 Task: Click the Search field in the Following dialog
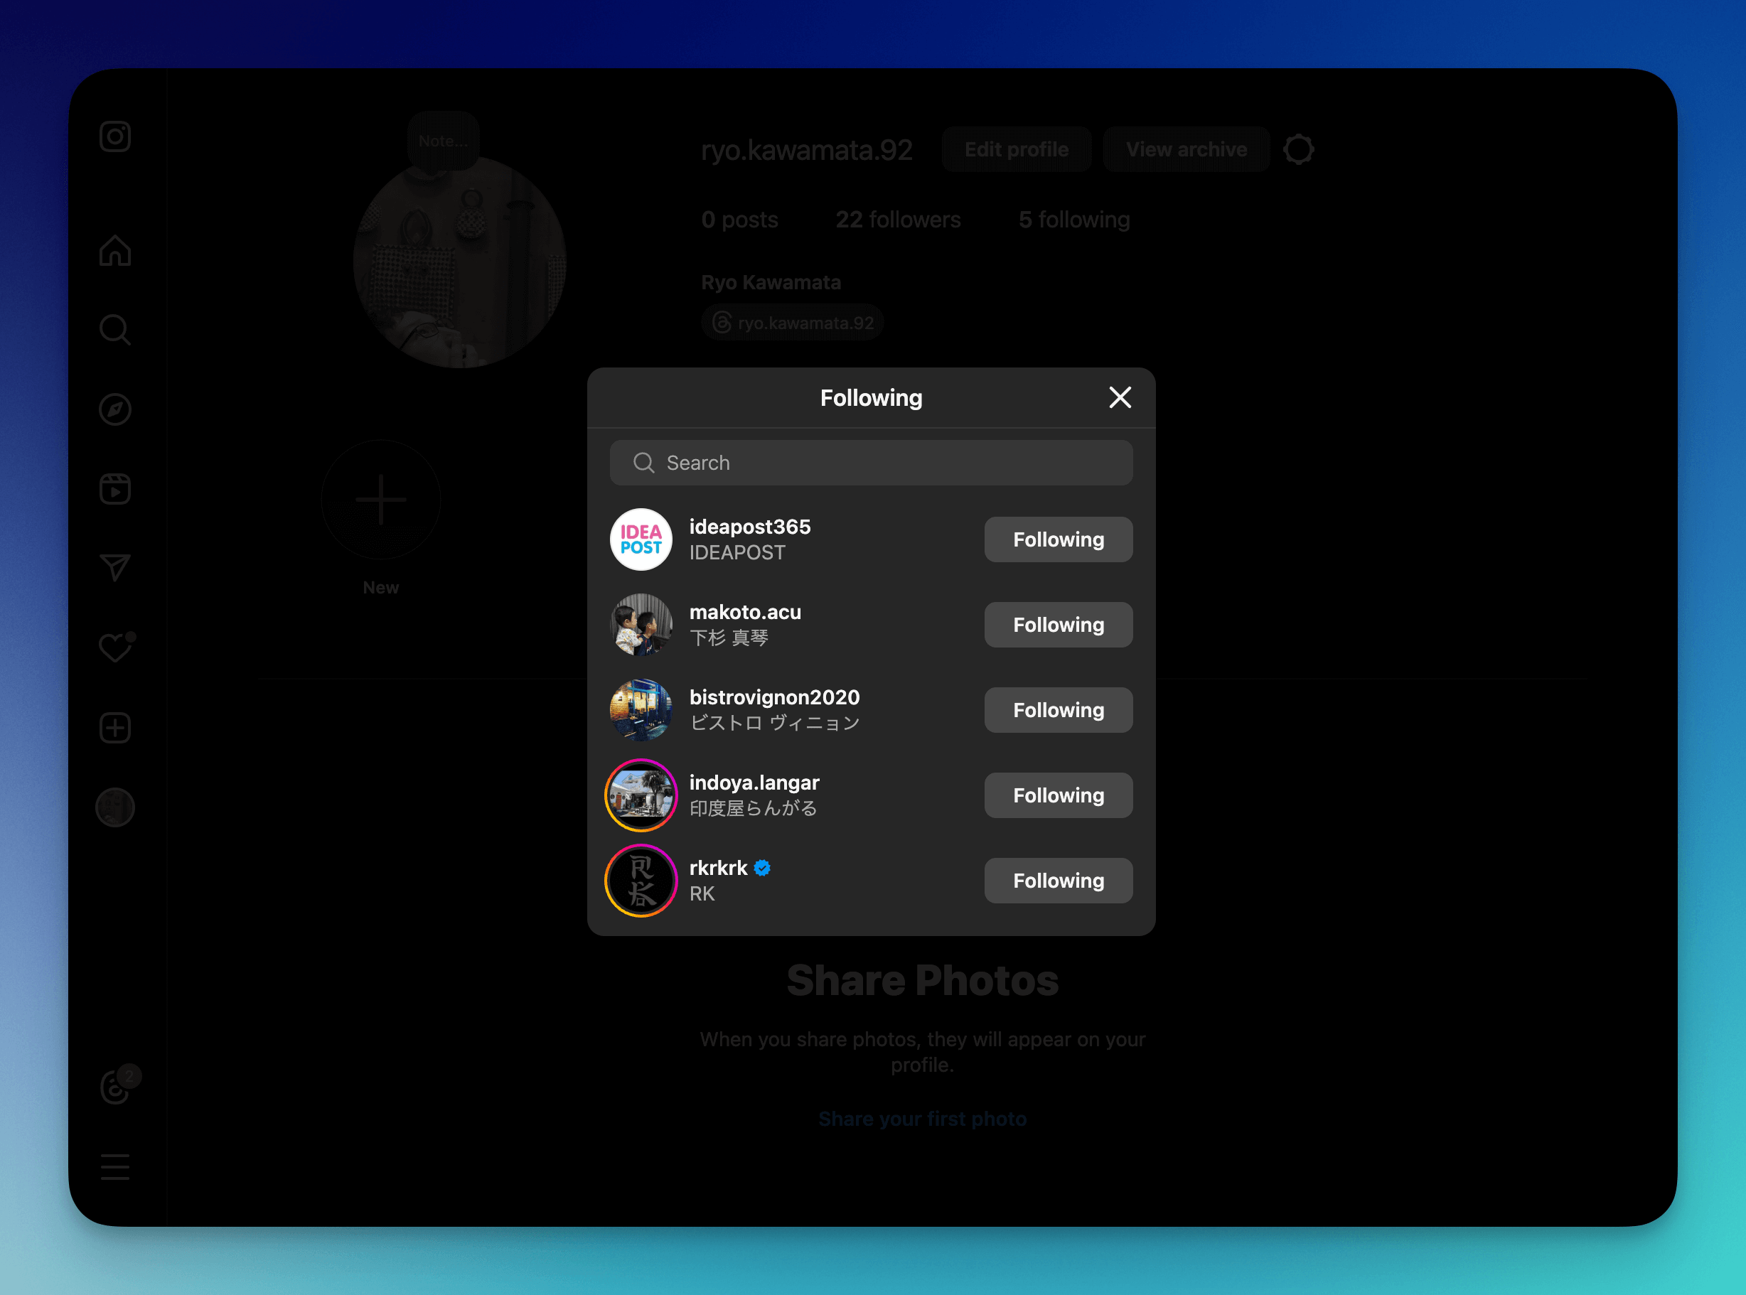pos(870,463)
